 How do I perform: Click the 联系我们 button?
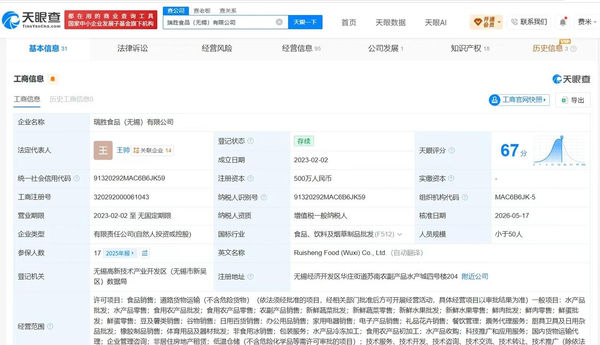tap(529, 22)
